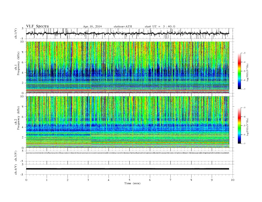Click inside the ch.2 spectrogram panel
The width and height of the screenshot is (262, 202).
click(x=128, y=122)
